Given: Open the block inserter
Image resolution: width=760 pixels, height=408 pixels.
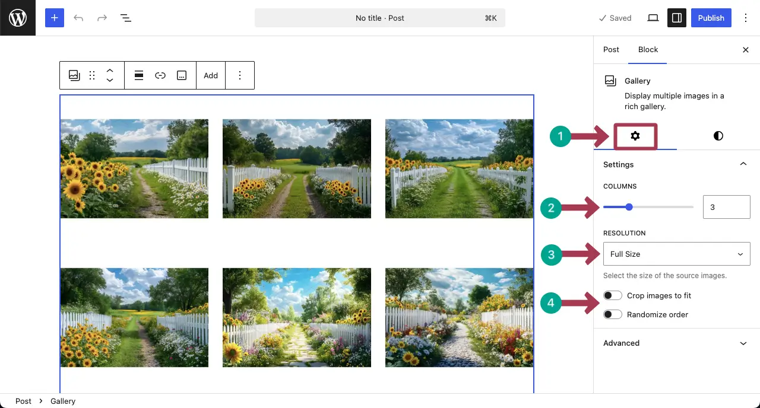Looking at the screenshot, I should (x=54, y=18).
